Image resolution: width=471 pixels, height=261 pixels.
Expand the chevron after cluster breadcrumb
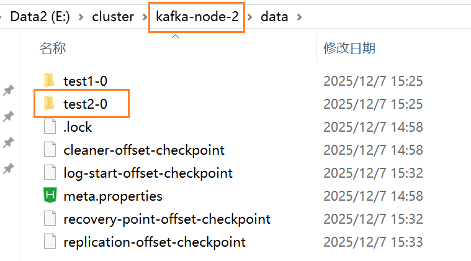[x=142, y=17]
